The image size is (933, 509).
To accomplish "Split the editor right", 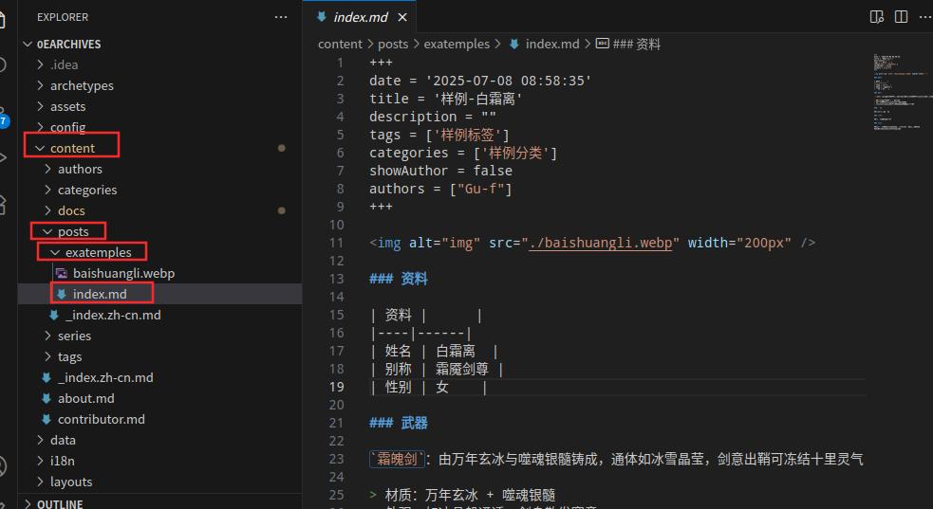I will pos(902,17).
